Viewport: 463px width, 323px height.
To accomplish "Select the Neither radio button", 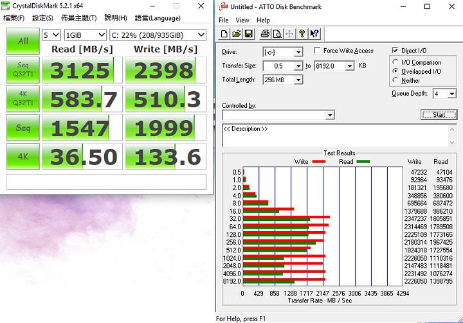I will coord(395,80).
